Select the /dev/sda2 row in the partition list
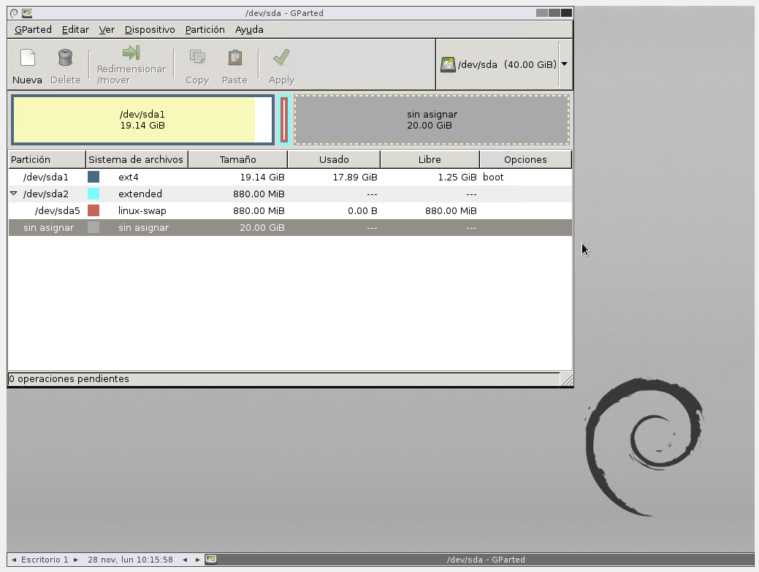Screen dimensions: 759x572 click(290, 194)
